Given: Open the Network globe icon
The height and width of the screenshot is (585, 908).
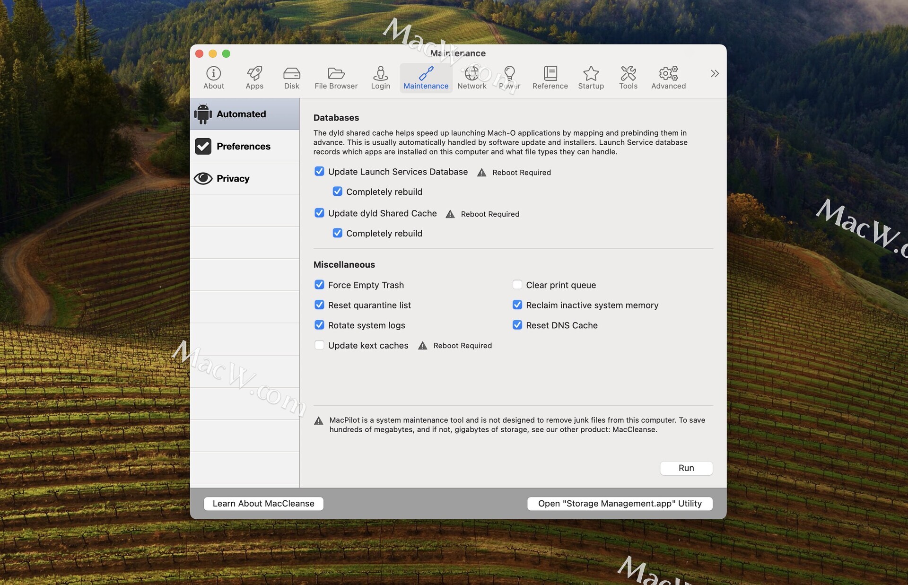Looking at the screenshot, I should pyautogui.click(x=471, y=78).
